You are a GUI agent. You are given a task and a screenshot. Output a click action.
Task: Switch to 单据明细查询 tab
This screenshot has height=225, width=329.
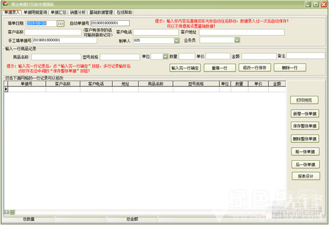(x=35, y=12)
